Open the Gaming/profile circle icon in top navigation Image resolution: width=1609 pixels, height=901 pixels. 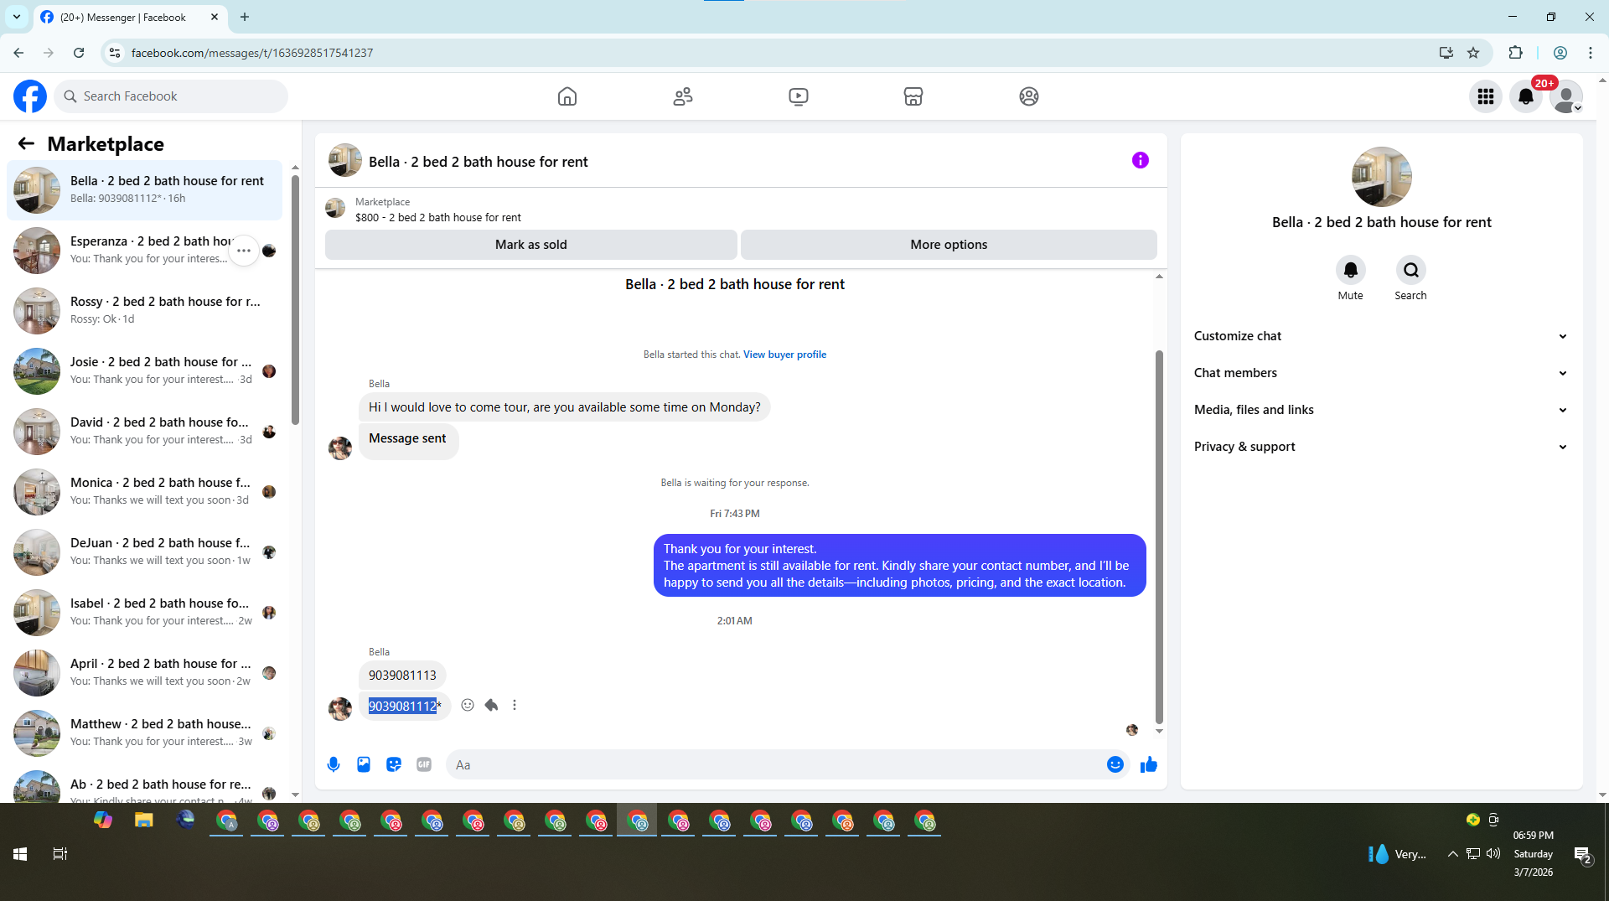coord(1029,96)
